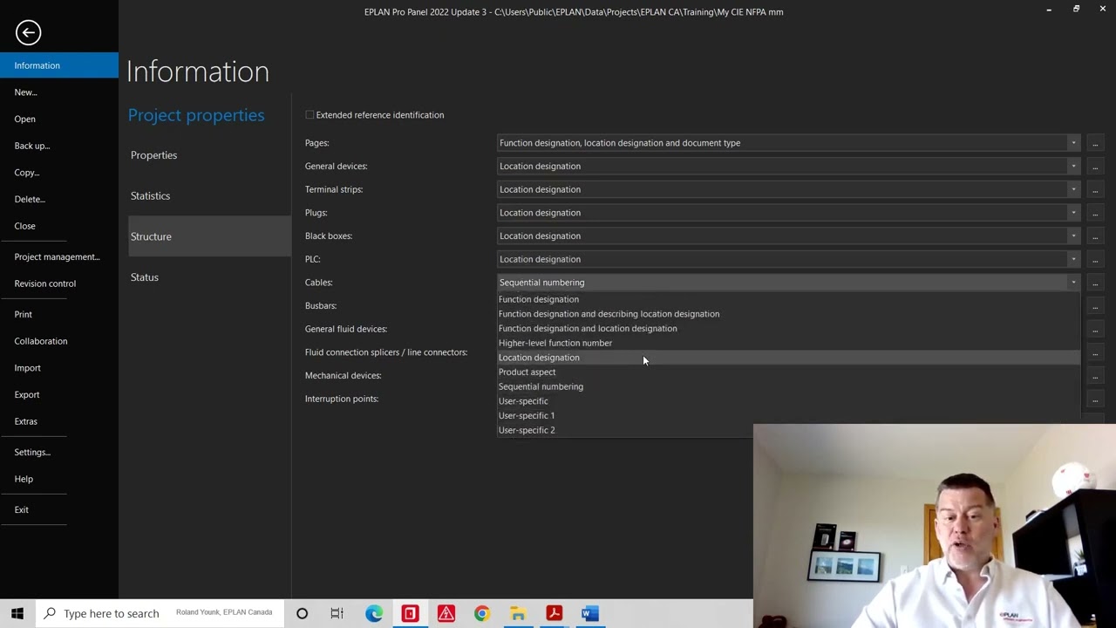Choose Location designation in Cables list

coord(788,358)
